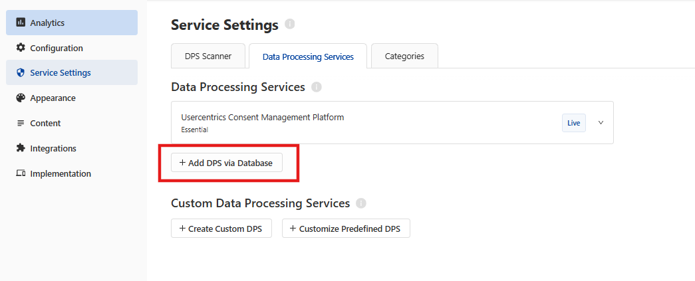Click the Appearance palette icon
The width and height of the screenshot is (695, 281).
pyautogui.click(x=21, y=98)
